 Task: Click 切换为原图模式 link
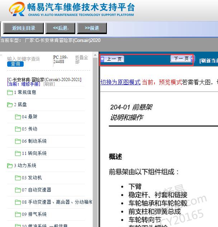click(x=120, y=82)
